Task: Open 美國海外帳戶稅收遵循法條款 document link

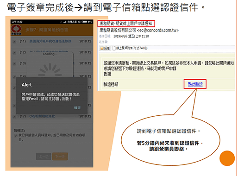Action: click(x=50, y=41)
